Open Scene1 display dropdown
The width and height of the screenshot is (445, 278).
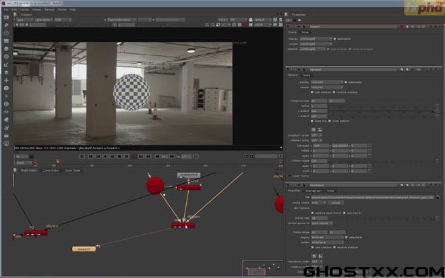pos(316,39)
